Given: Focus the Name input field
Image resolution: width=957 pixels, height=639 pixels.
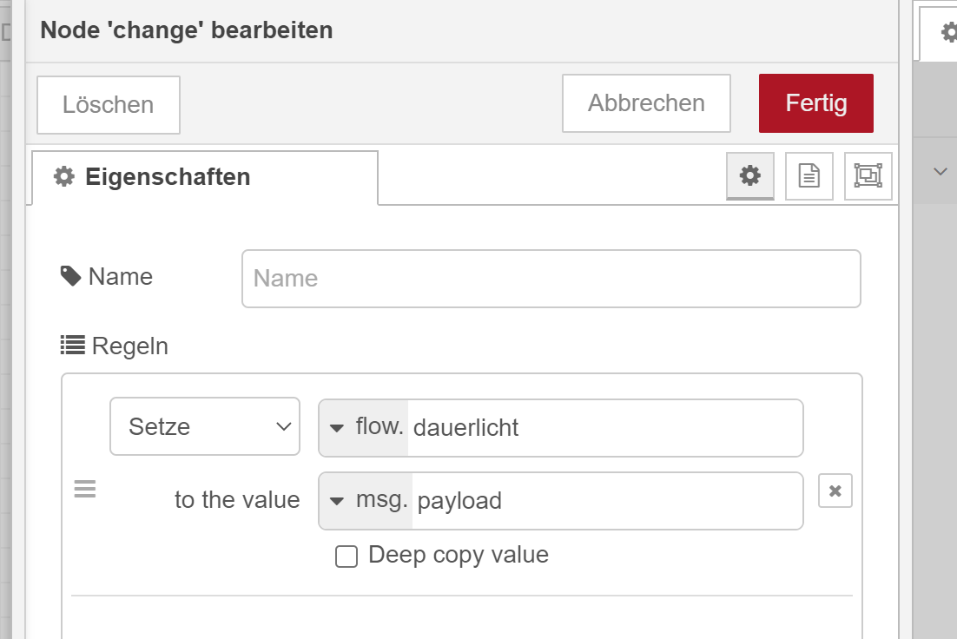Looking at the screenshot, I should pos(551,279).
